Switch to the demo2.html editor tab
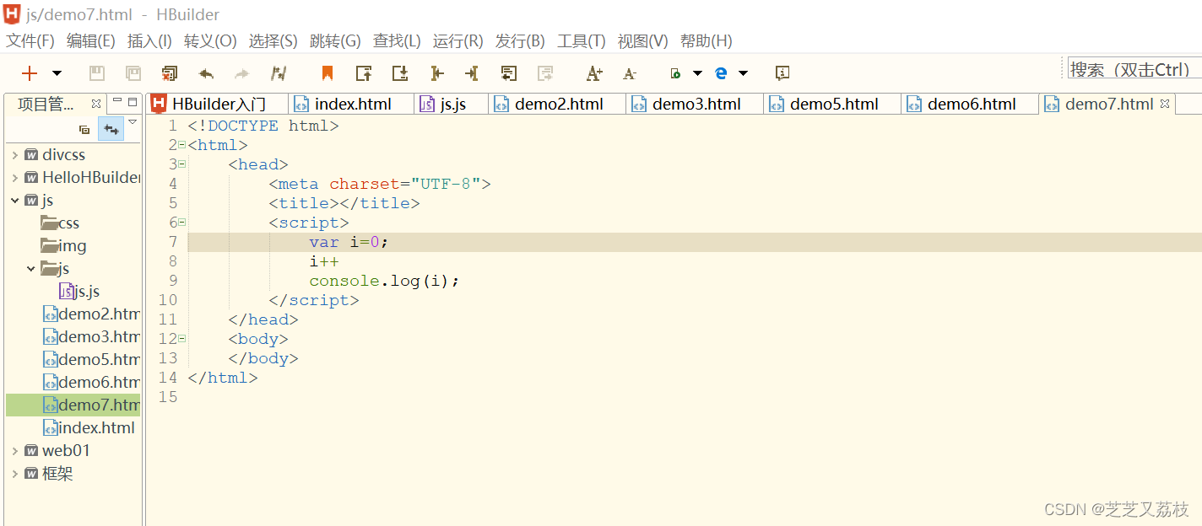Viewport: 1202px width, 526px height. click(558, 104)
